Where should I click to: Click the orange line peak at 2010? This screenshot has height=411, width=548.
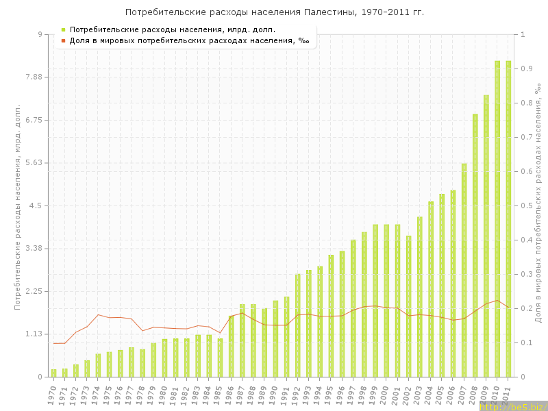tap(497, 300)
